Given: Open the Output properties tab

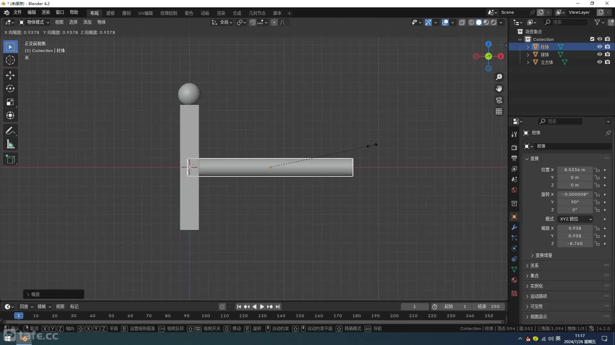Looking at the screenshot, I should (x=514, y=158).
